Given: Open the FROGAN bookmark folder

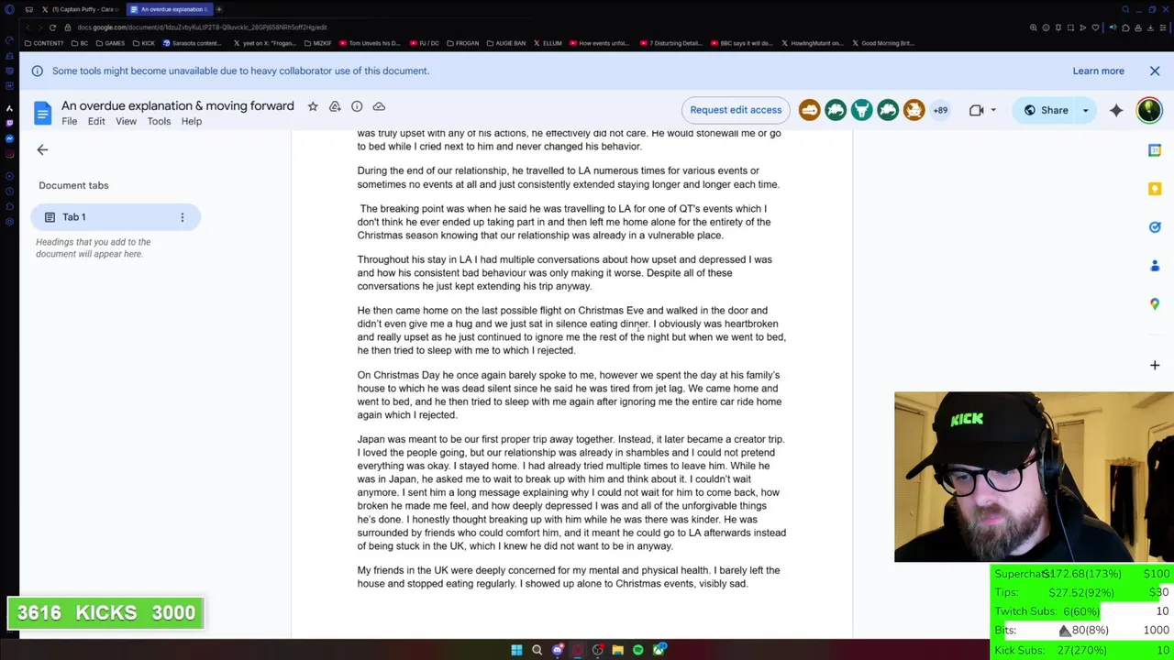Looking at the screenshot, I should (461, 43).
